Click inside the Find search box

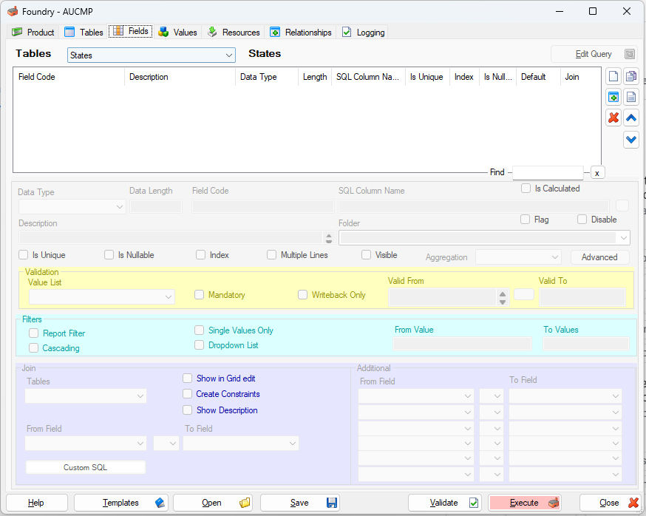click(x=548, y=173)
